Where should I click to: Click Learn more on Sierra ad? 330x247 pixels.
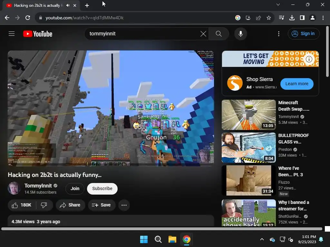pos(297,84)
